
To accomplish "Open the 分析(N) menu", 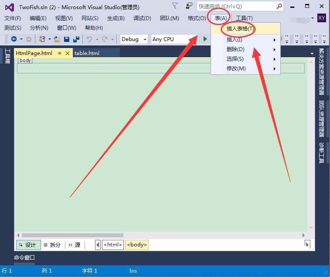I will [39, 28].
